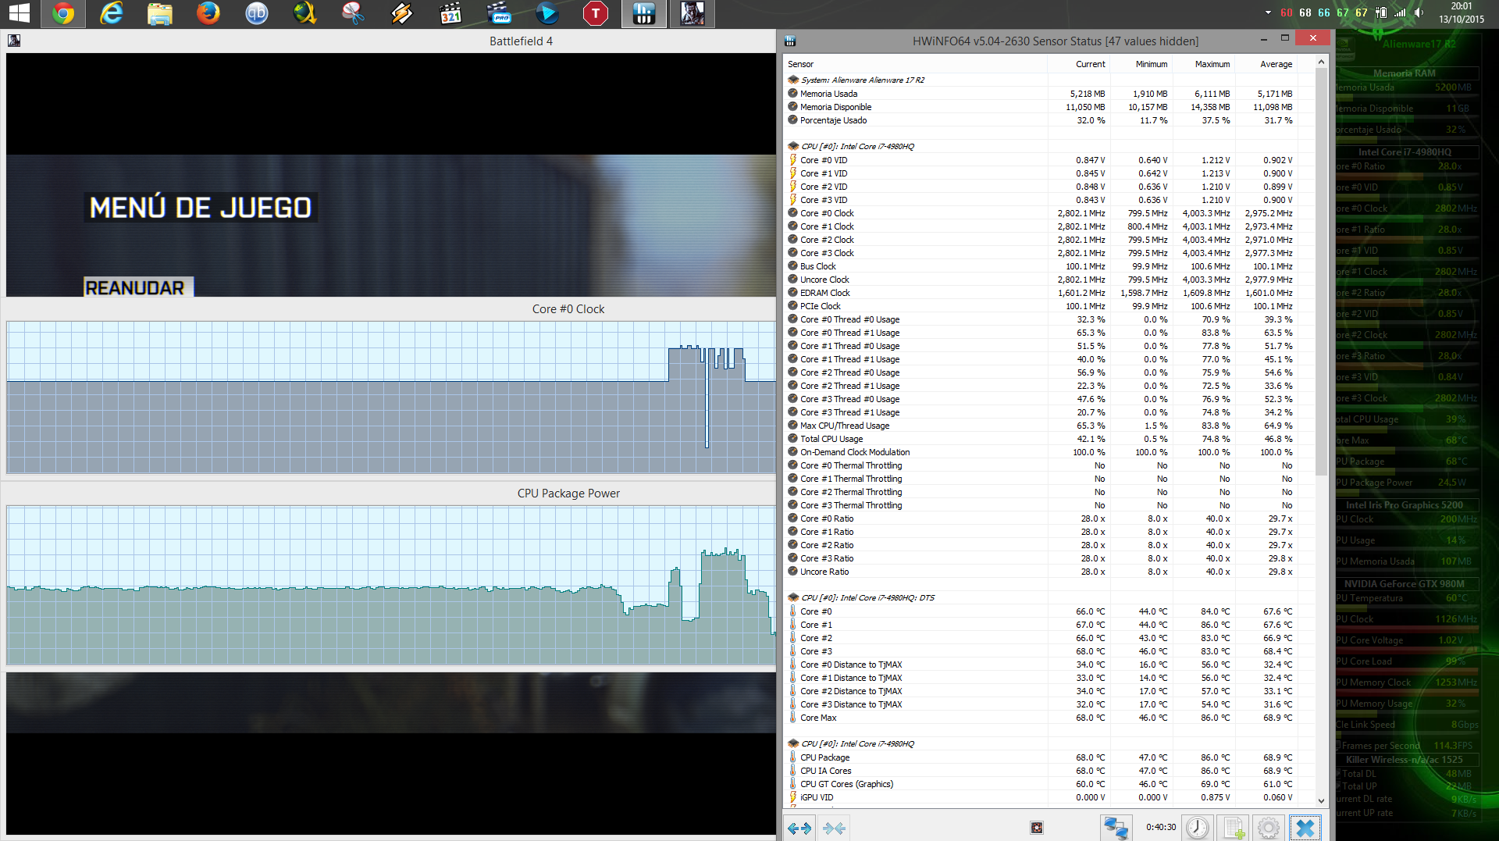Click scrollbar up arrow in sensor list
This screenshot has width=1499, height=841.
coord(1321,62)
